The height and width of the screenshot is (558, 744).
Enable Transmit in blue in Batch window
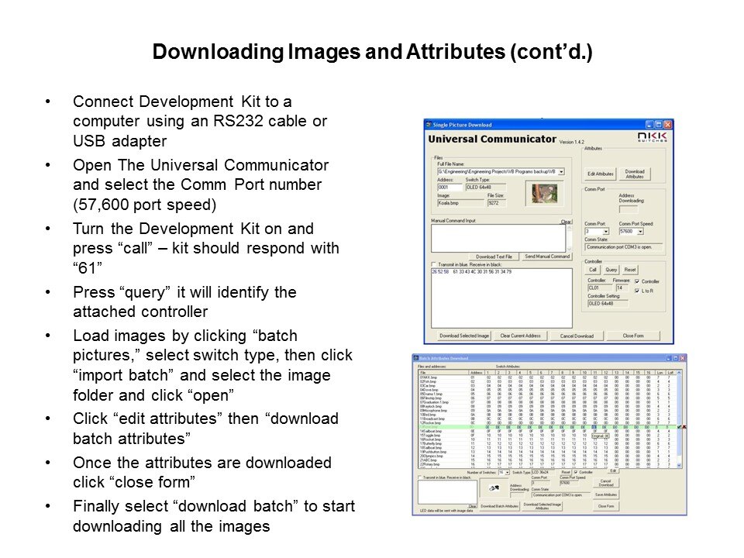(x=420, y=478)
